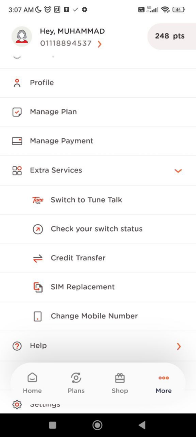Viewport: 196px width, 437px height.
Task: Open the Shop tab
Action: (119, 384)
